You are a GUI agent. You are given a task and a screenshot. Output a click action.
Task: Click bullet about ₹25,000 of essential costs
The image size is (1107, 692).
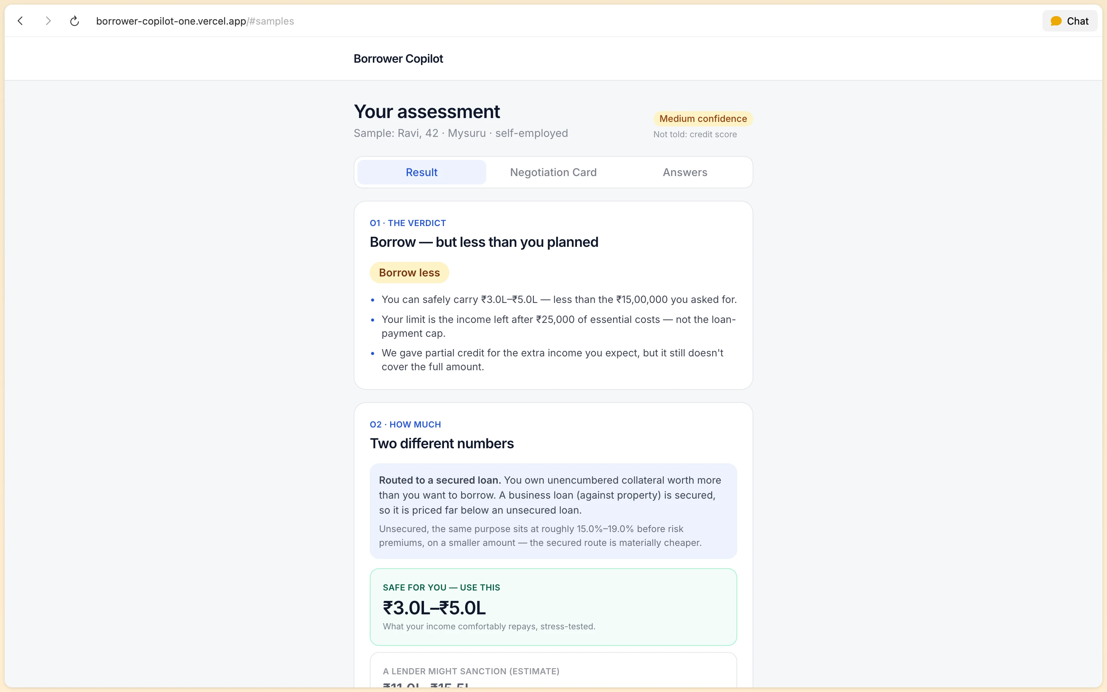tap(559, 326)
